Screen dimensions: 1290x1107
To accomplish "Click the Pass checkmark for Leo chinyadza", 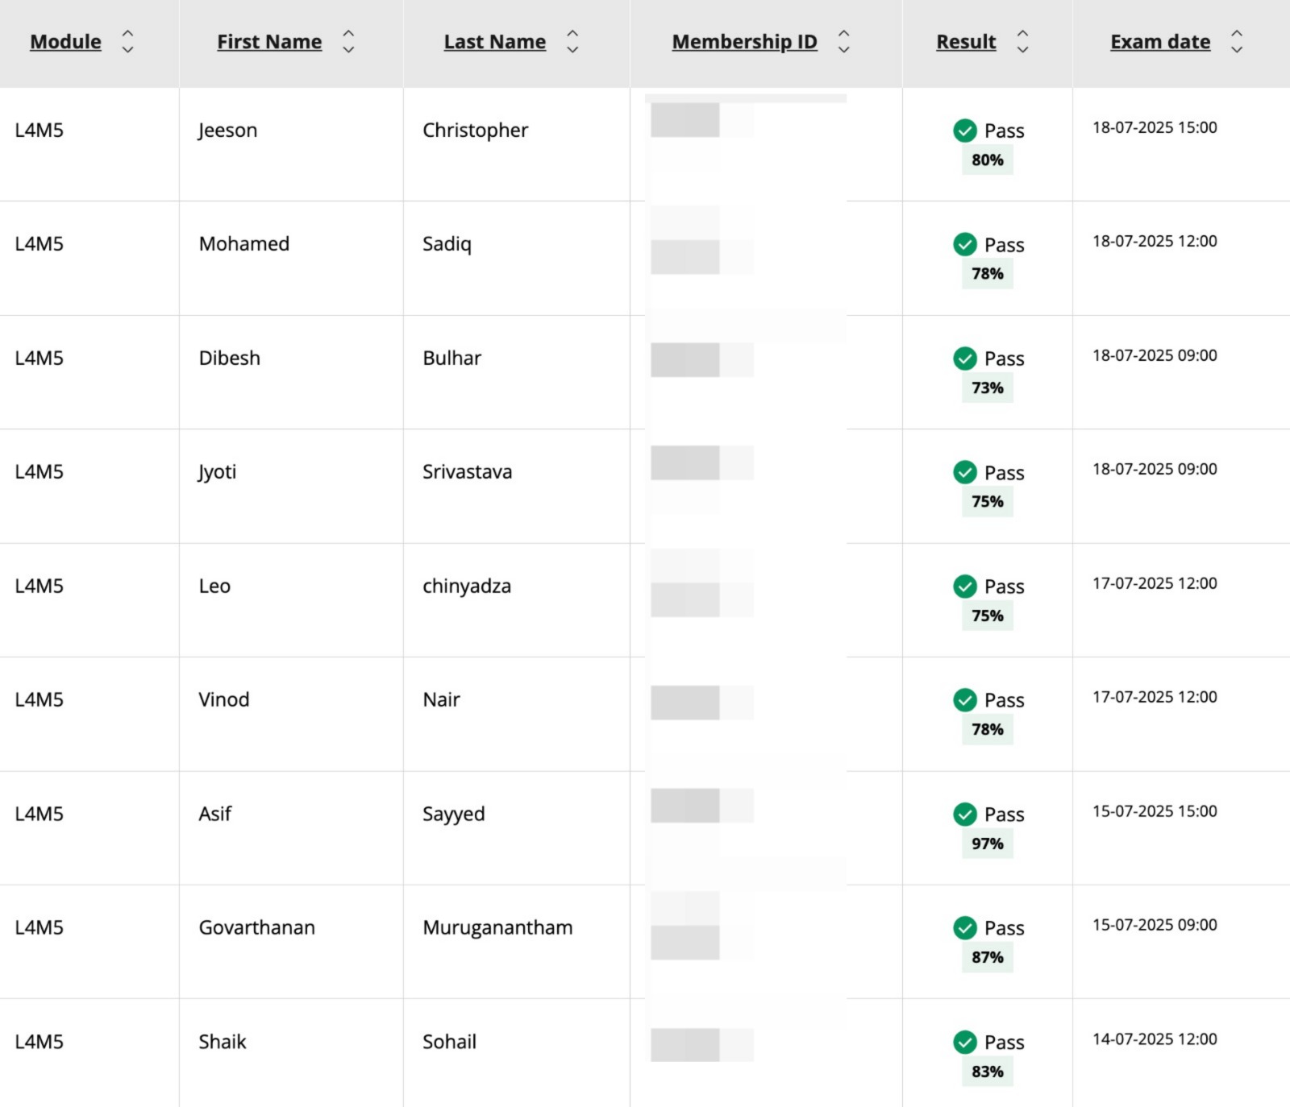I will pyautogui.click(x=964, y=587).
